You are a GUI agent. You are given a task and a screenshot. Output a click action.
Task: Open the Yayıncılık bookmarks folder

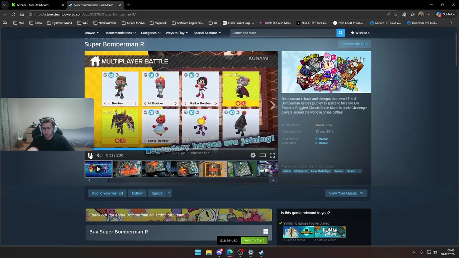click(x=158, y=23)
